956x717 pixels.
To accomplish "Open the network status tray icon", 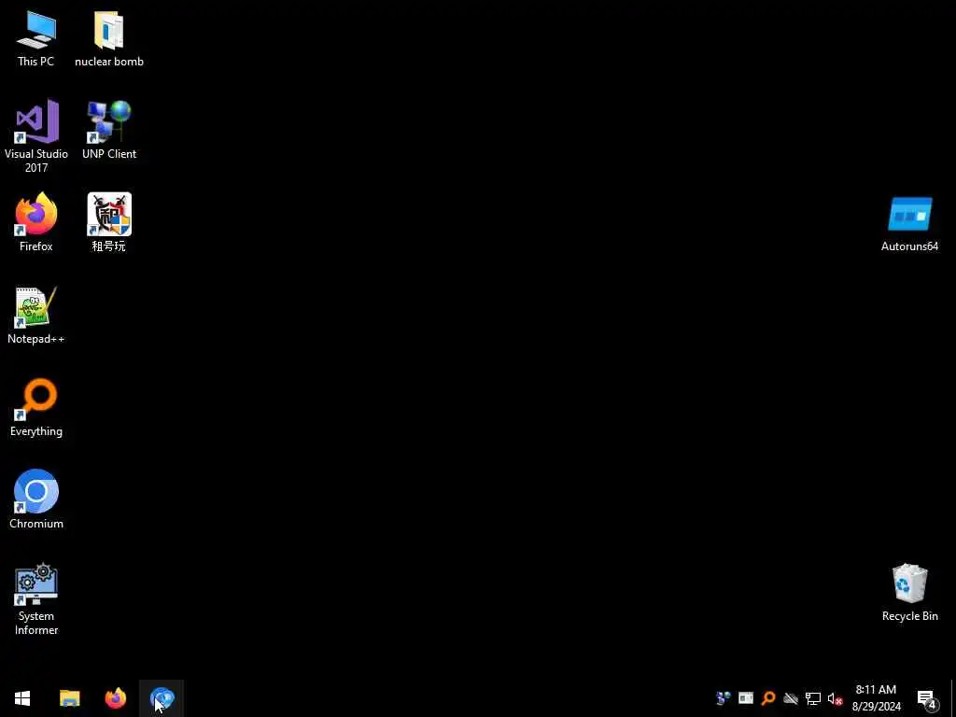I will click(x=813, y=698).
